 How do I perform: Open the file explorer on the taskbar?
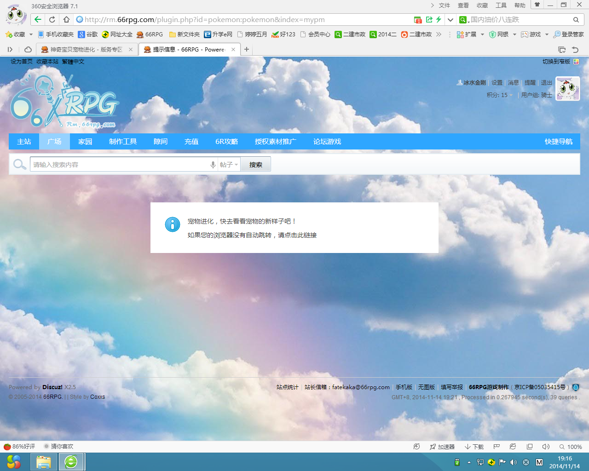[x=44, y=462]
